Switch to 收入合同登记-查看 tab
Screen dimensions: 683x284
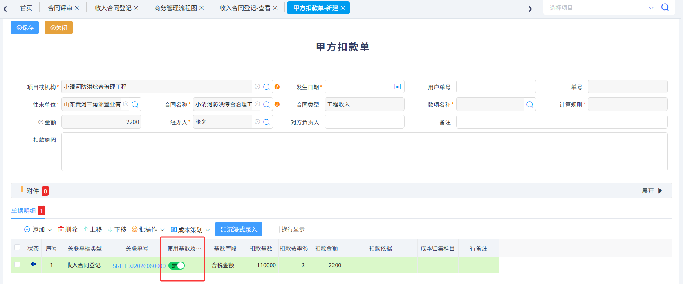pyautogui.click(x=245, y=8)
